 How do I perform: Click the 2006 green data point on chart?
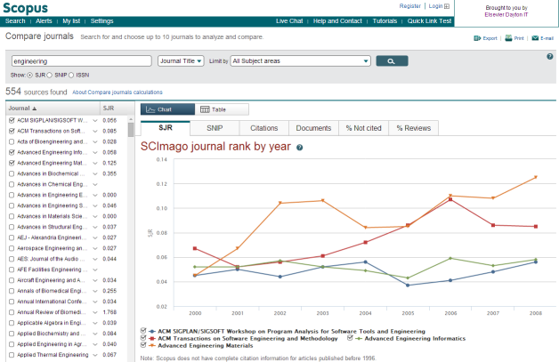pyautogui.click(x=450, y=258)
